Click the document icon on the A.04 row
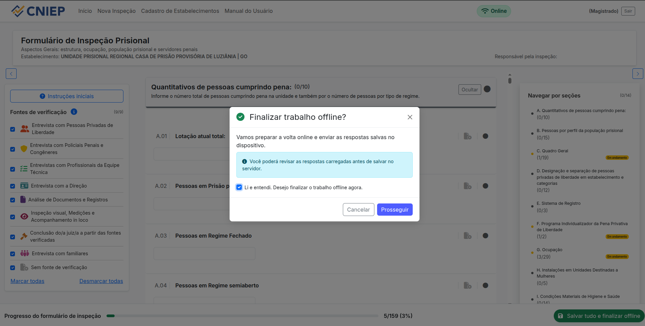Viewport: 645px width, 326px height. click(x=467, y=285)
